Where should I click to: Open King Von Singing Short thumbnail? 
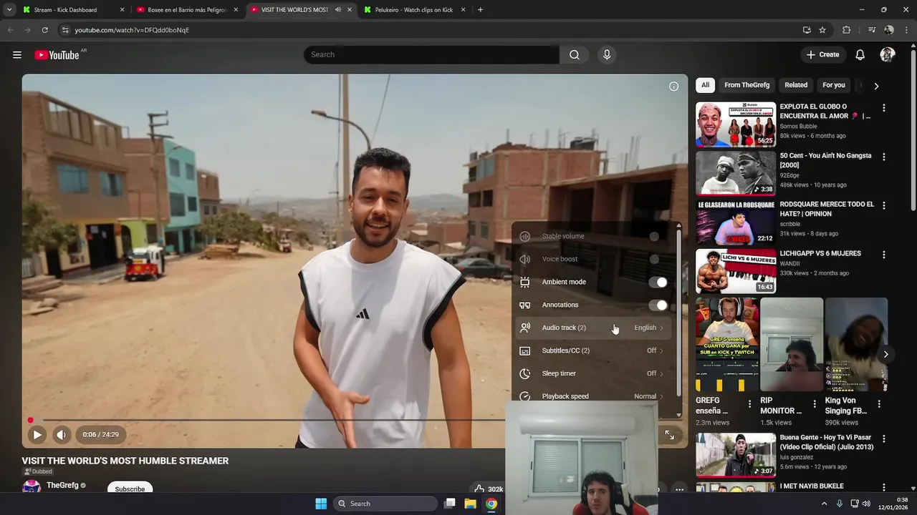pos(856,345)
